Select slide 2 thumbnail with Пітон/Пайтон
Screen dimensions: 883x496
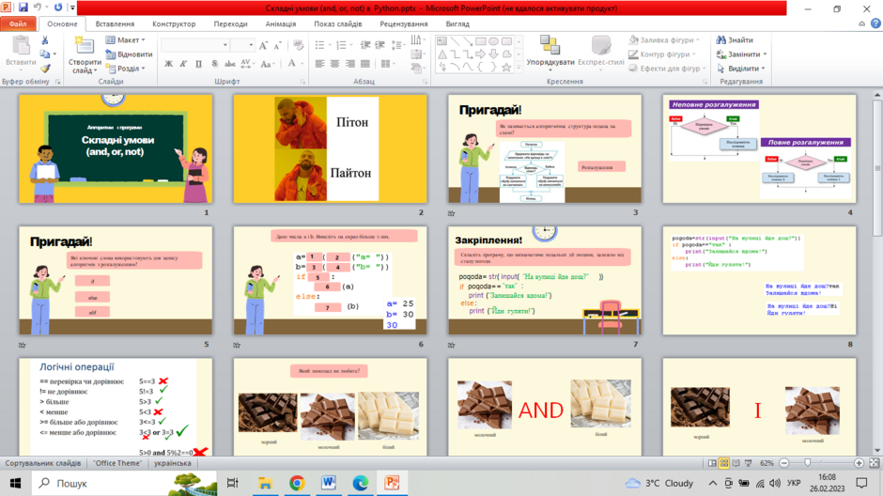(330, 148)
